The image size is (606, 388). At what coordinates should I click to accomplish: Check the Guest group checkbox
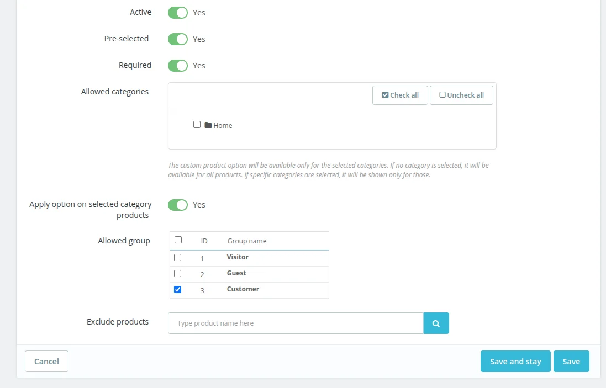pos(177,273)
